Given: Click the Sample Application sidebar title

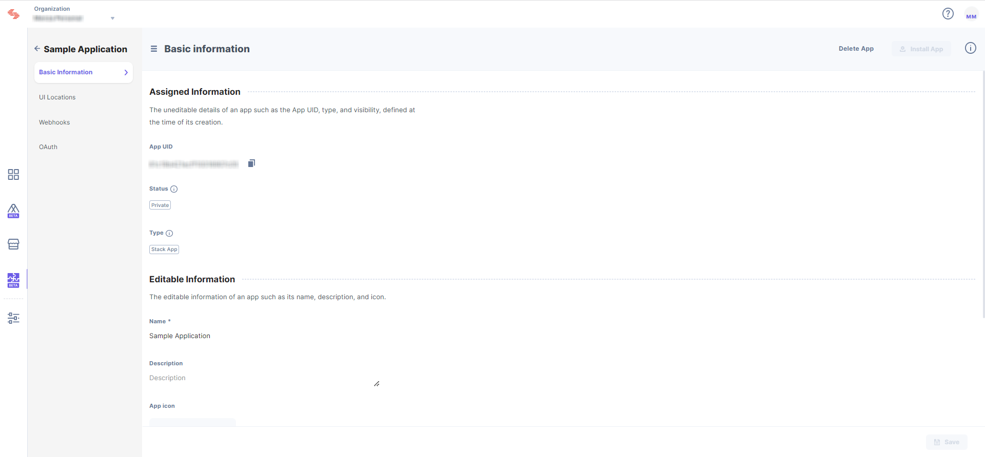Looking at the screenshot, I should [85, 49].
